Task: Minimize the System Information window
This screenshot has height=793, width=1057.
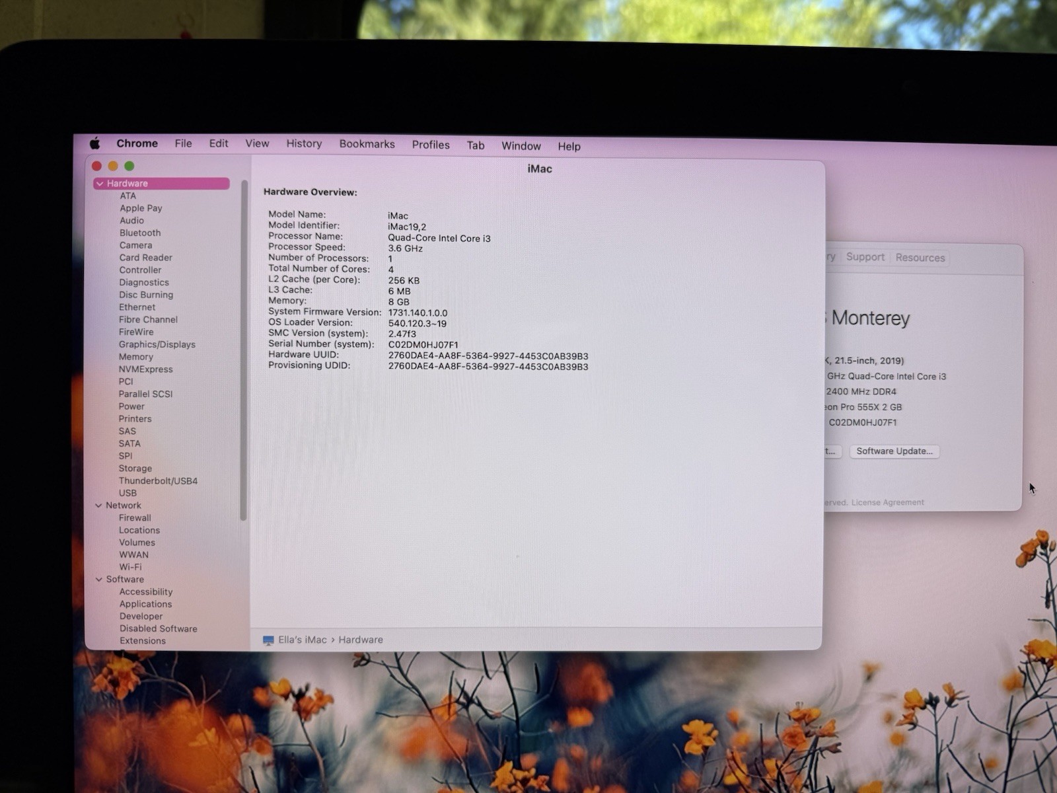Action: [113, 166]
